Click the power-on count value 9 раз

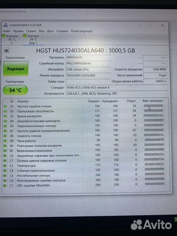(155, 75)
